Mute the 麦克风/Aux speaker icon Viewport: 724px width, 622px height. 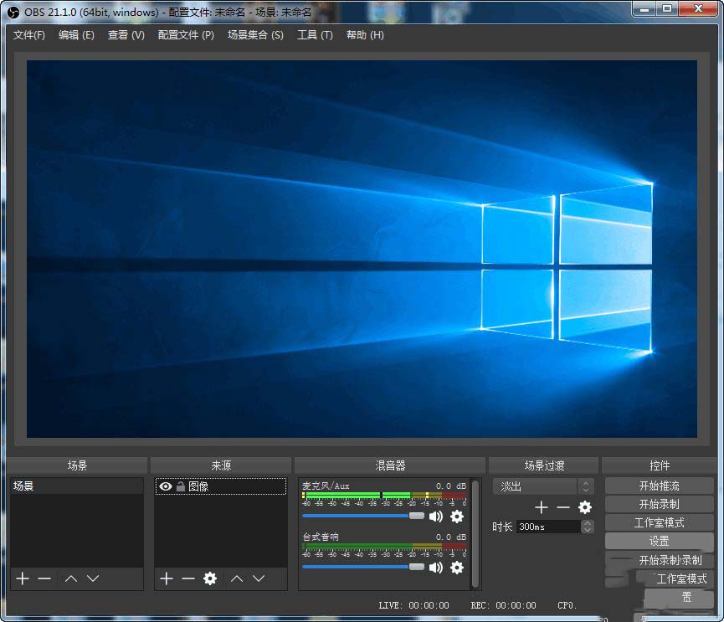click(435, 517)
